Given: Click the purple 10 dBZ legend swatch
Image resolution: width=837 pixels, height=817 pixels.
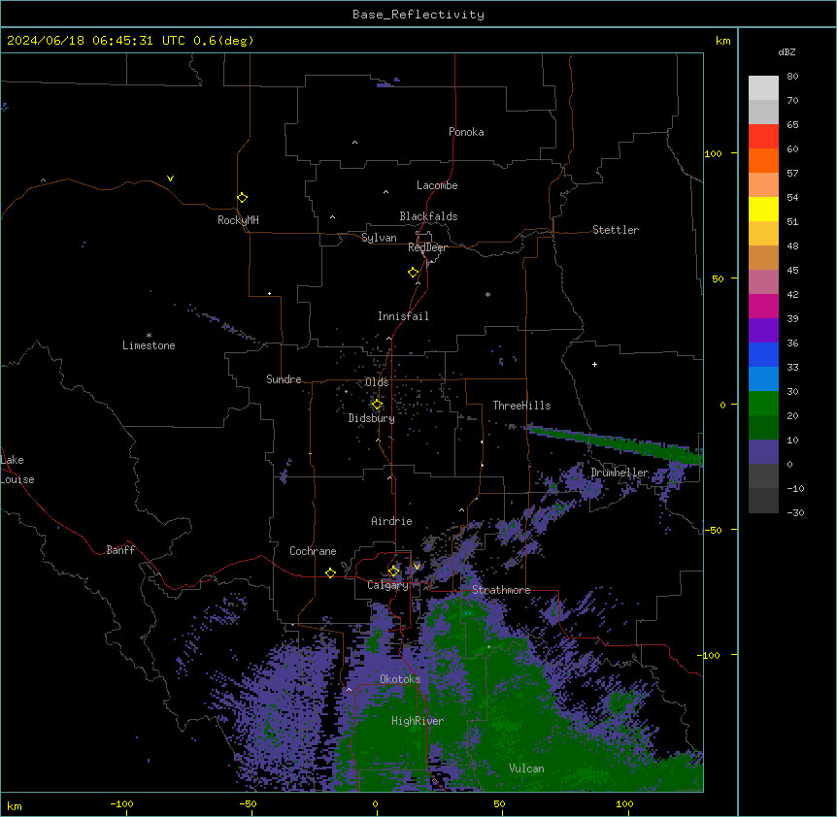Looking at the screenshot, I should (763, 452).
